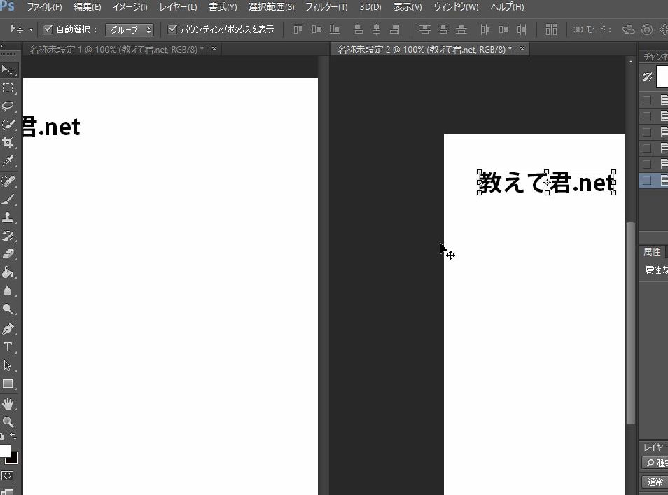Toggle the 自動選択 checkbox

click(x=48, y=29)
